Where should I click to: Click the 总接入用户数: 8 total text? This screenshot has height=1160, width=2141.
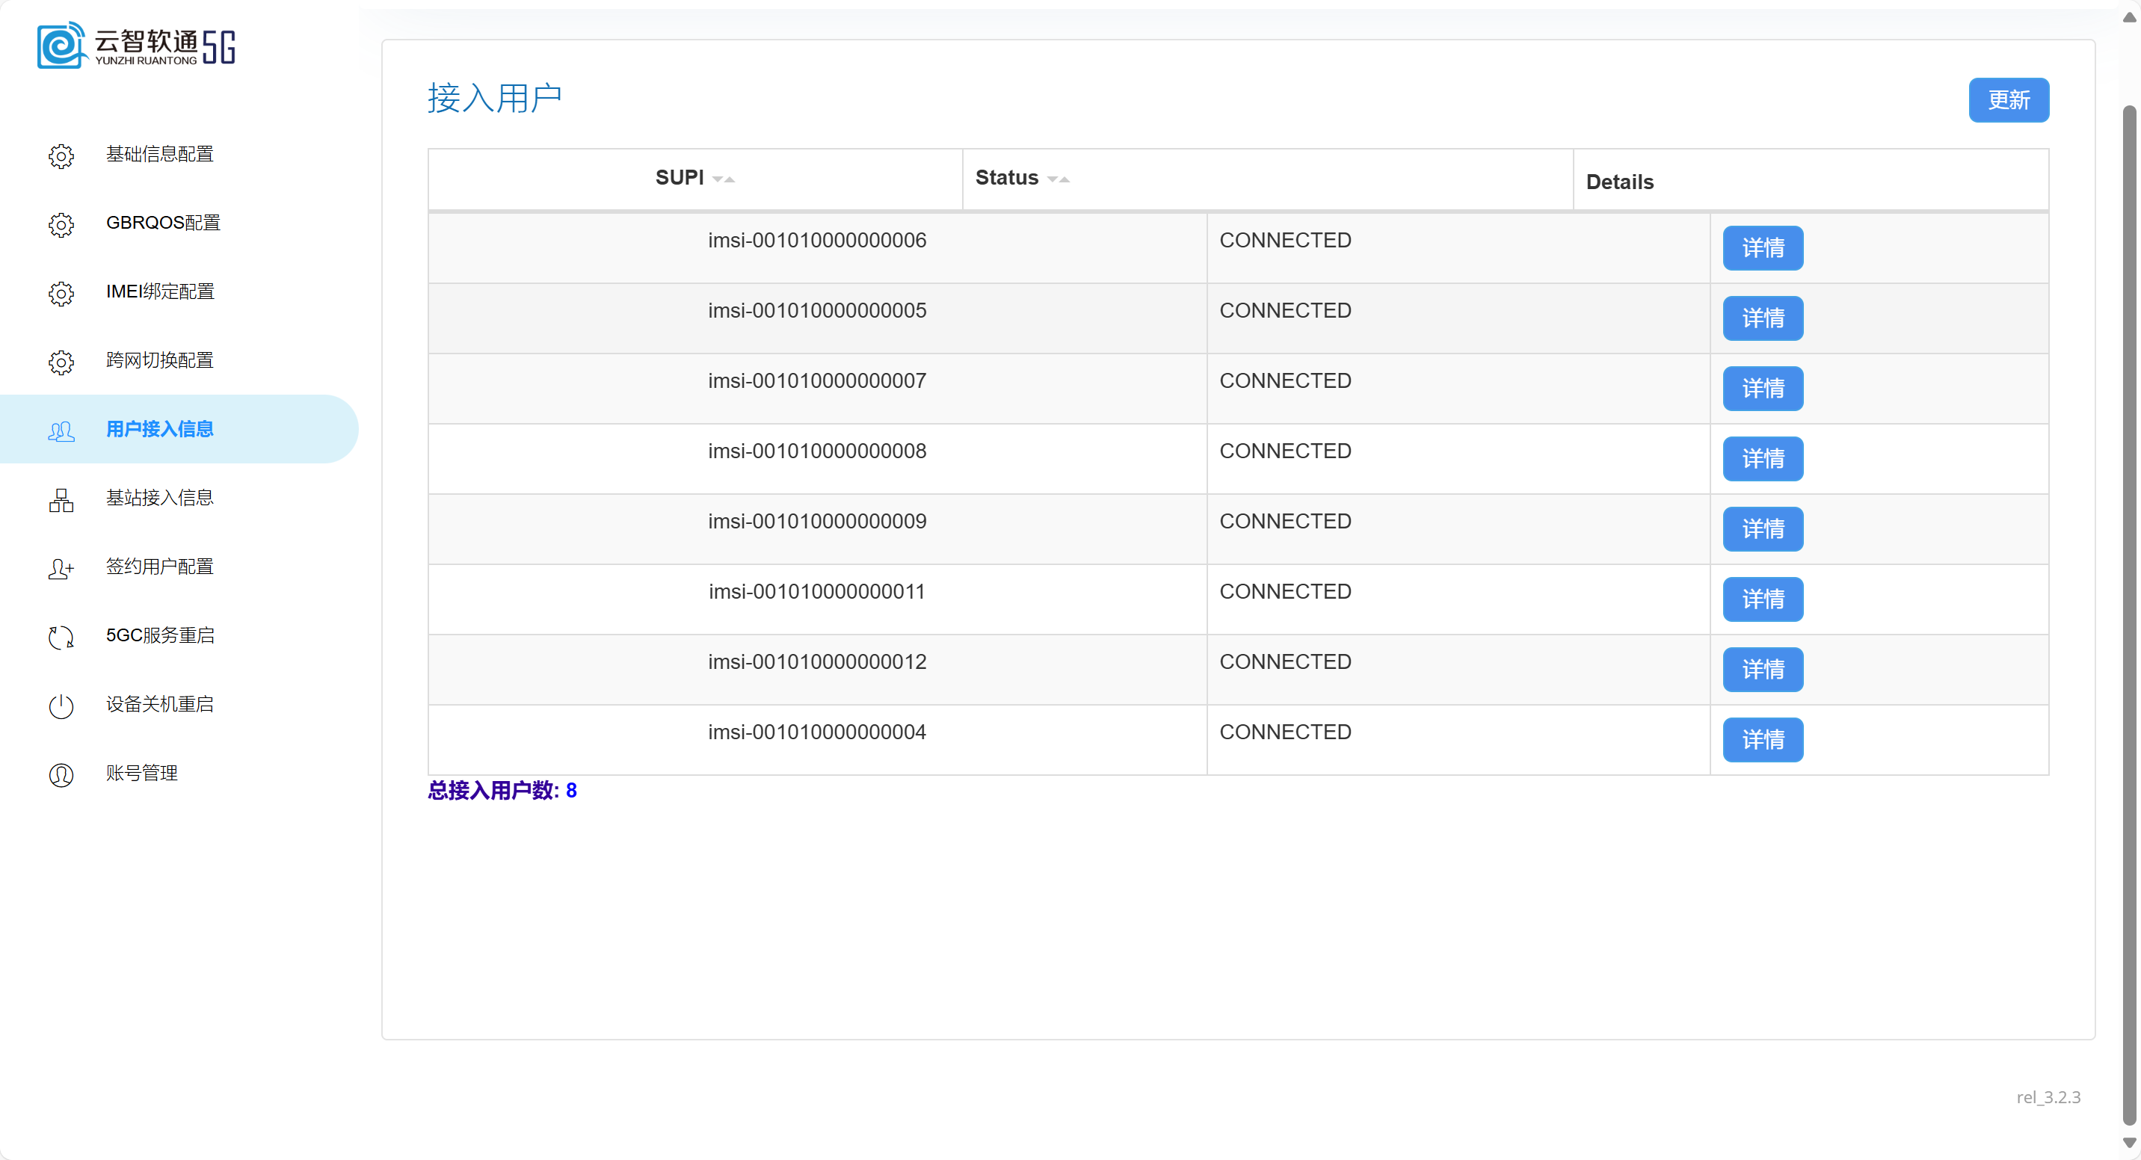point(502,790)
